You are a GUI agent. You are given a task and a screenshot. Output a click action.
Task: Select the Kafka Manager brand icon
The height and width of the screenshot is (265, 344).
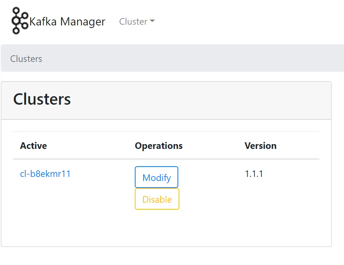tap(19, 21)
